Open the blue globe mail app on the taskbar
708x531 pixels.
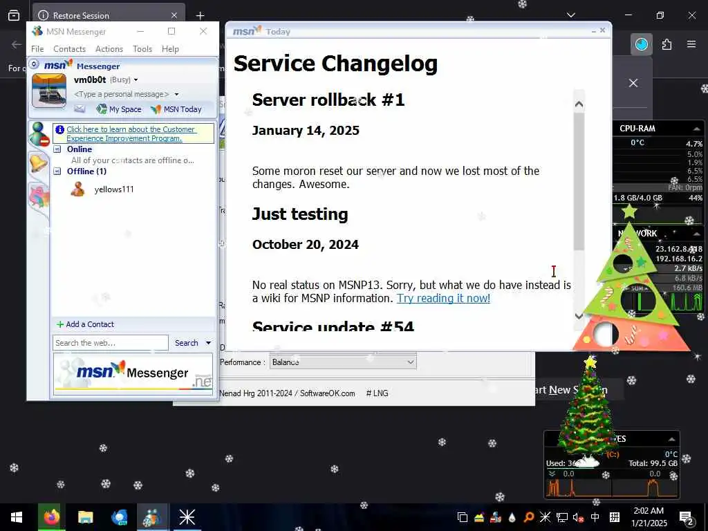pos(119,517)
